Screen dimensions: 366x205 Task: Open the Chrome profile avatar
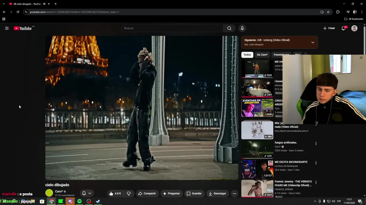click(x=355, y=12)
